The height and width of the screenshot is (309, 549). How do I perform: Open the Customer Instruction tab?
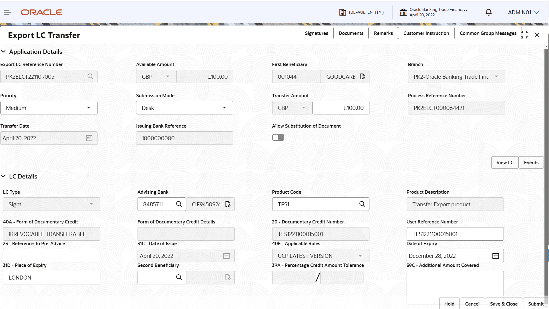click(426, 33)
